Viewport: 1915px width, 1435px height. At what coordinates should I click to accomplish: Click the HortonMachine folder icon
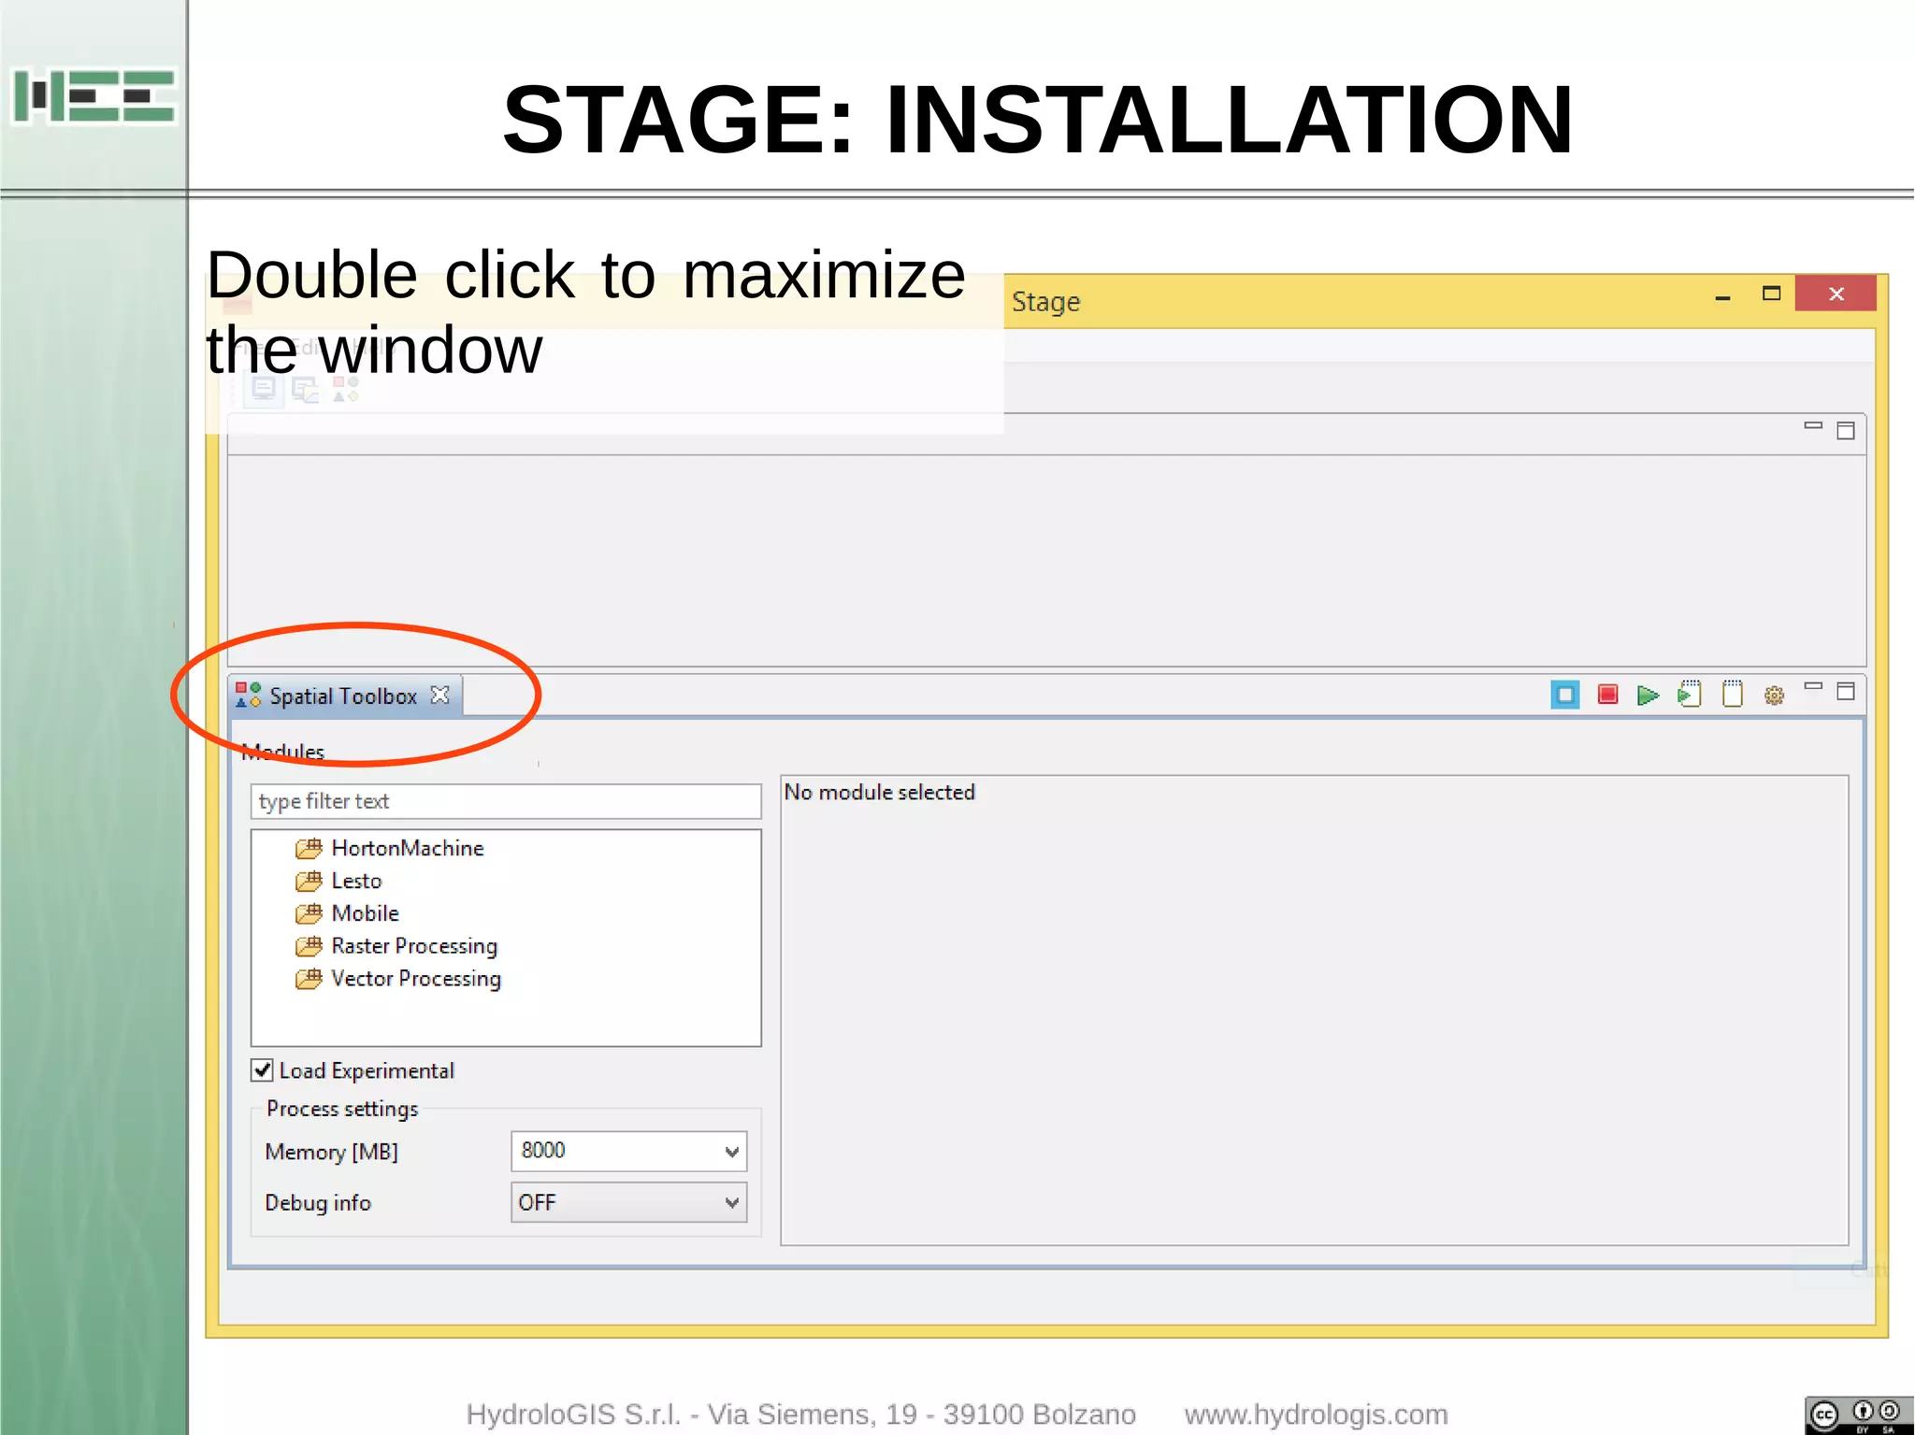click(309, 848)
